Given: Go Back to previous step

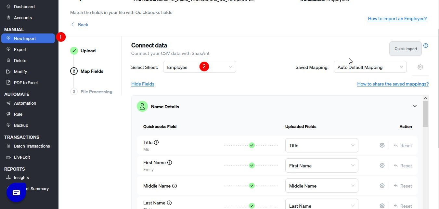Looking at the screenshot, I should click(80, 25).
